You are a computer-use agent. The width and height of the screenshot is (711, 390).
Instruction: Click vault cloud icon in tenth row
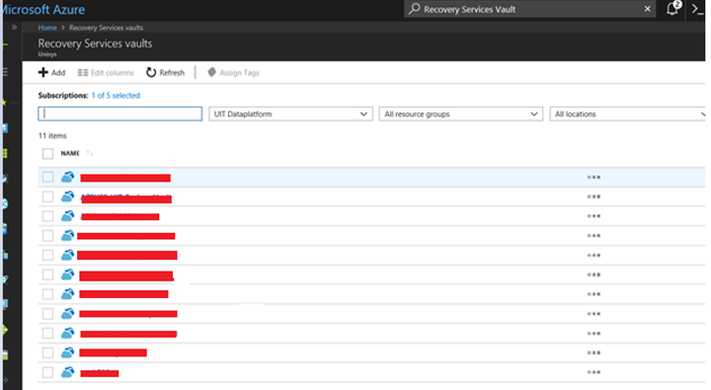point(67,351)
